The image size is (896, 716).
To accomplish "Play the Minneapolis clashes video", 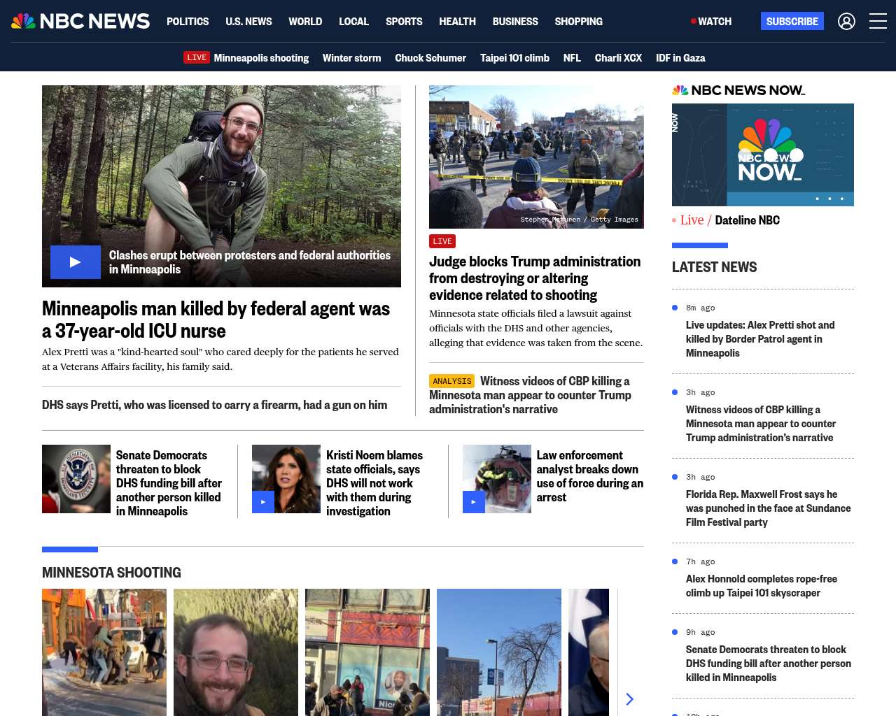I will point(76,262).
